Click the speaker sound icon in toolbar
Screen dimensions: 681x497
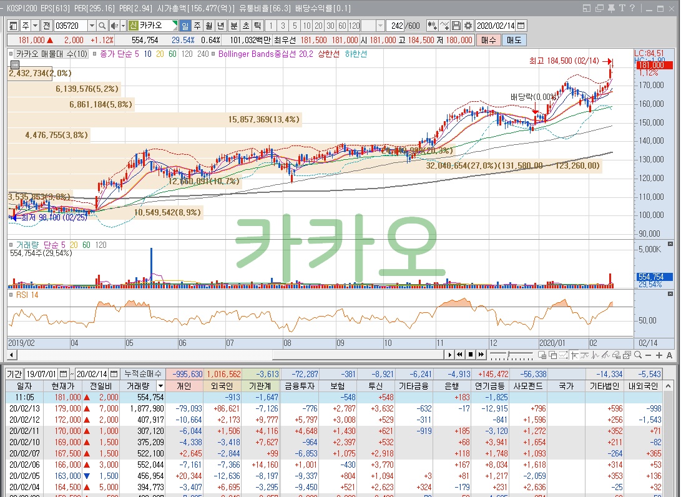click(x=114, y=26)
